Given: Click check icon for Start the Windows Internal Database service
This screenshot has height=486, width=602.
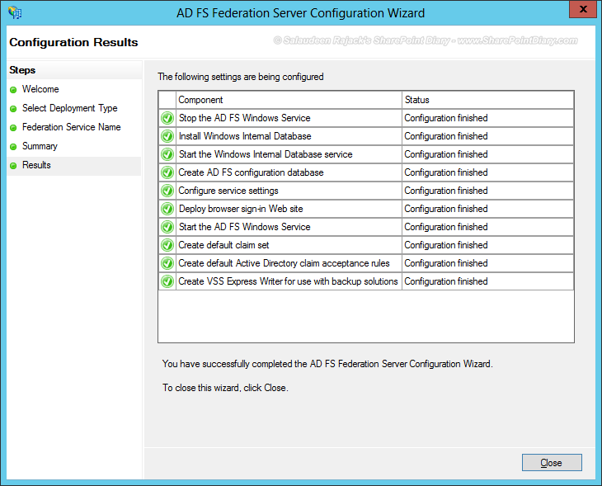Looking at the screenshot, I should 167,154.
